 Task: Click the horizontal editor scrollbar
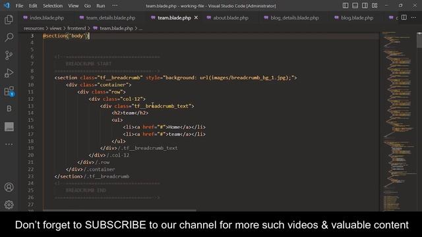119,210
